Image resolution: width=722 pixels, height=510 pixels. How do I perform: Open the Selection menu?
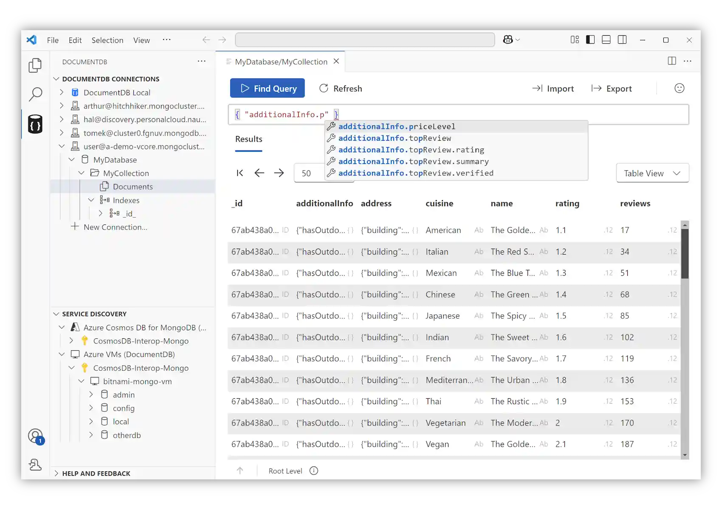click(x=107, y=40)
